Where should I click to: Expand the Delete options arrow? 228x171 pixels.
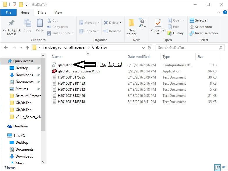(x=121, y=23)
